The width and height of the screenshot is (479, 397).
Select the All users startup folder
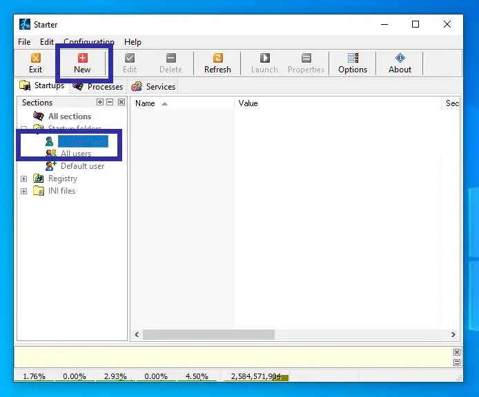(x=75, y=154)
